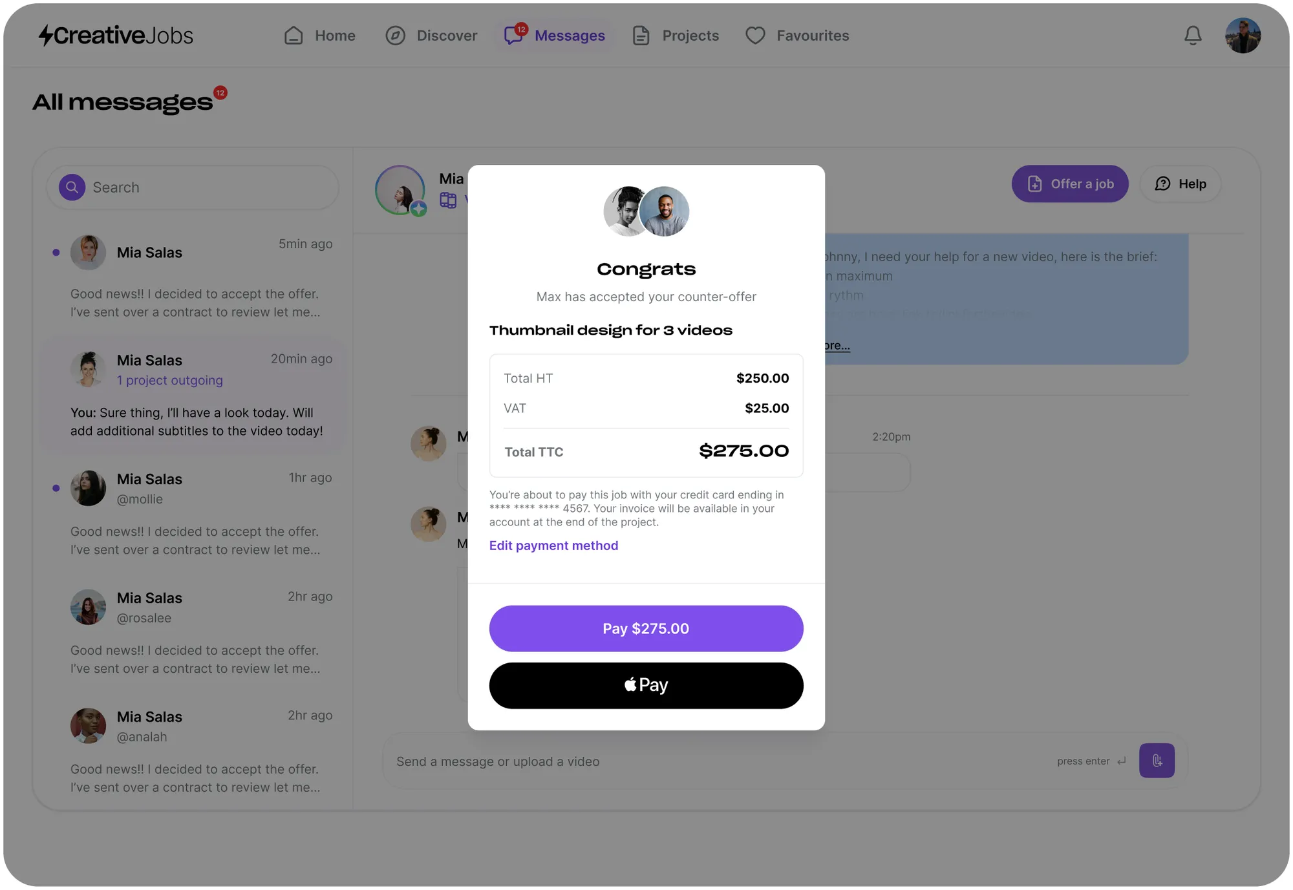
Task: Click the purple search magnifier icon
Action: [72, 187]
